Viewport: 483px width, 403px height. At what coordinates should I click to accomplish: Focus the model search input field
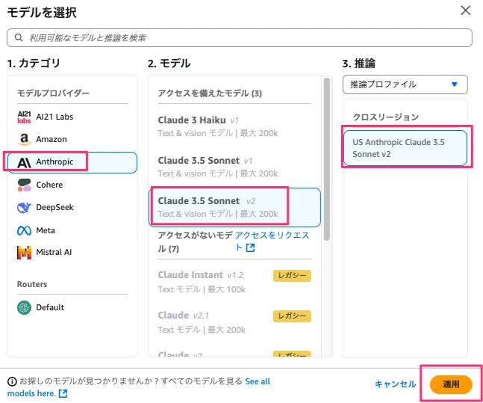[240, 37]
